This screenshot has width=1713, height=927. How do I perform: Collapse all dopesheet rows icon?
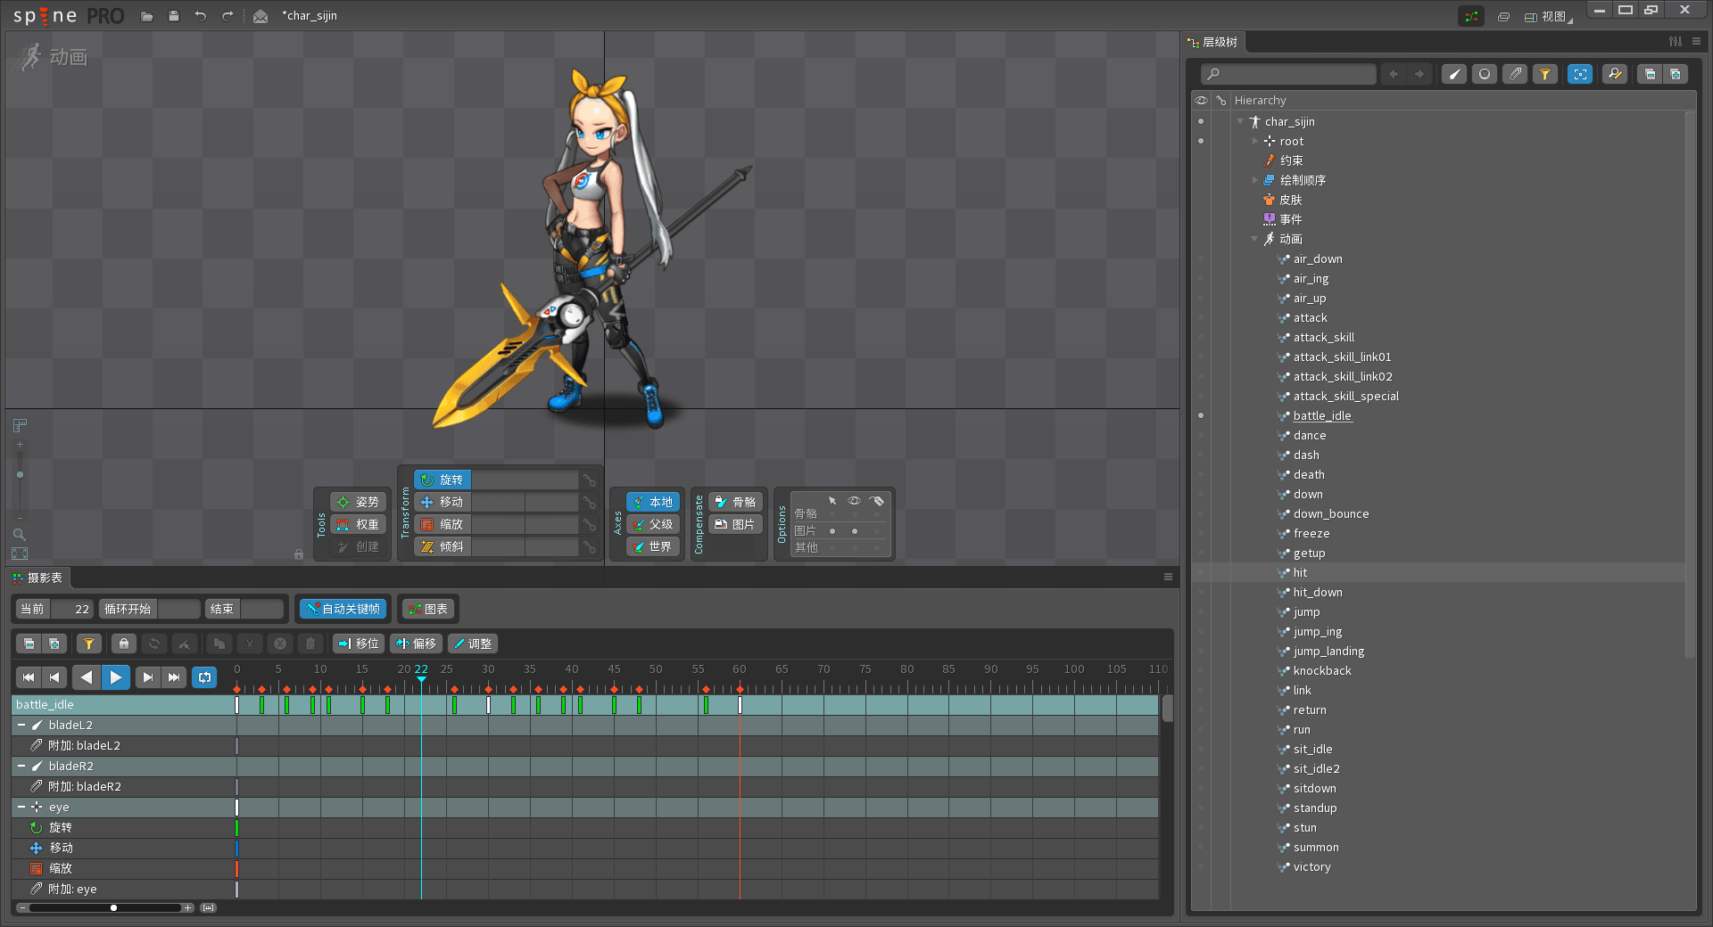29,644
